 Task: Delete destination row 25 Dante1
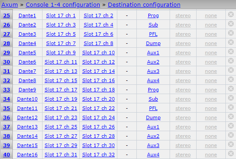tap(231, 15)
